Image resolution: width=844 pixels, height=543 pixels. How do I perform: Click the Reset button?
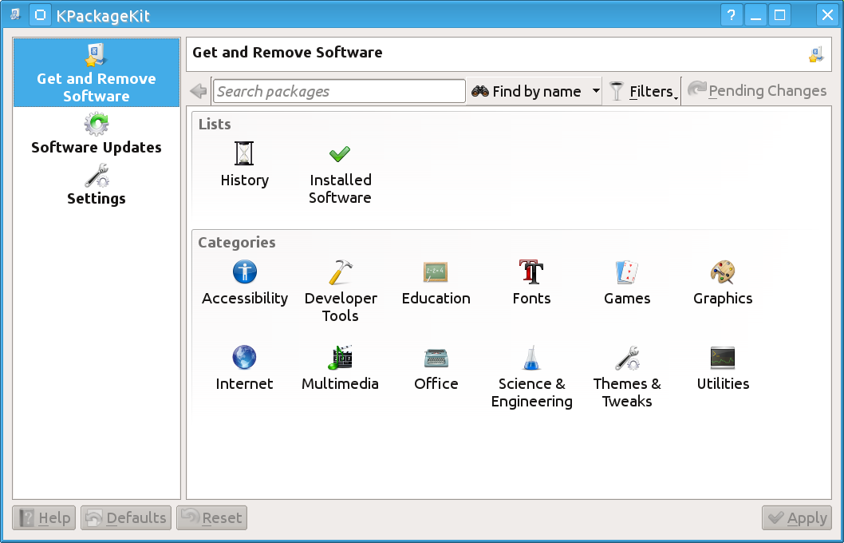tap(211, 517)
